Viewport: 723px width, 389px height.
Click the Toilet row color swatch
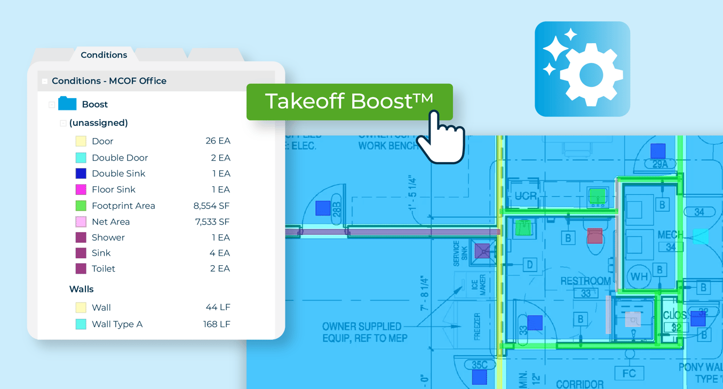(81, 268)
